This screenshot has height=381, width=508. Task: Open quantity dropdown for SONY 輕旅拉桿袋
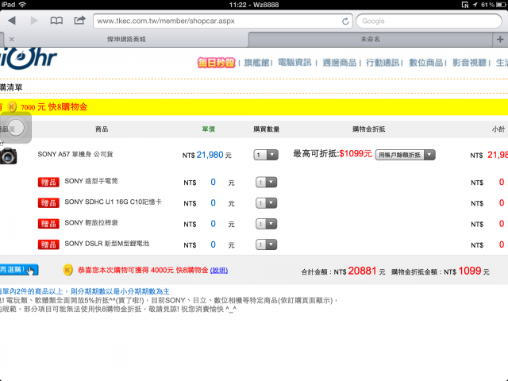click(266, 224)
